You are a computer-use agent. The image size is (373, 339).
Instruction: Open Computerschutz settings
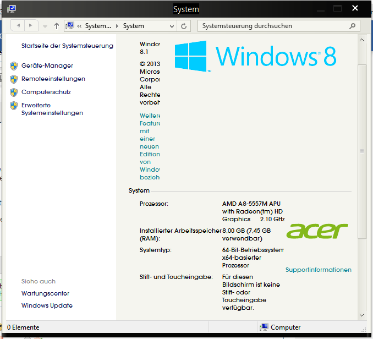pyautogui.click(x=46, y=92)
